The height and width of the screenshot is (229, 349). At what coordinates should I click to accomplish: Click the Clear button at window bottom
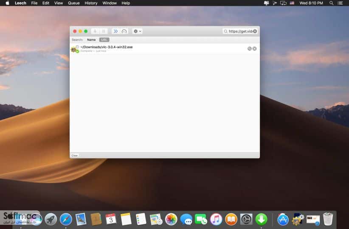75,155
